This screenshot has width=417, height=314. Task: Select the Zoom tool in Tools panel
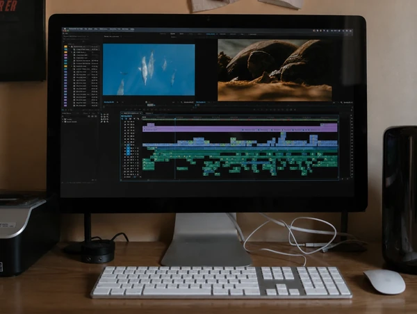coord(108,122)
